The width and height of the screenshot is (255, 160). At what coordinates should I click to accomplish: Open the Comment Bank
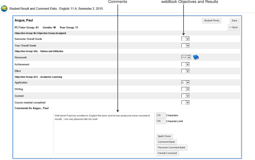(166, 142)
